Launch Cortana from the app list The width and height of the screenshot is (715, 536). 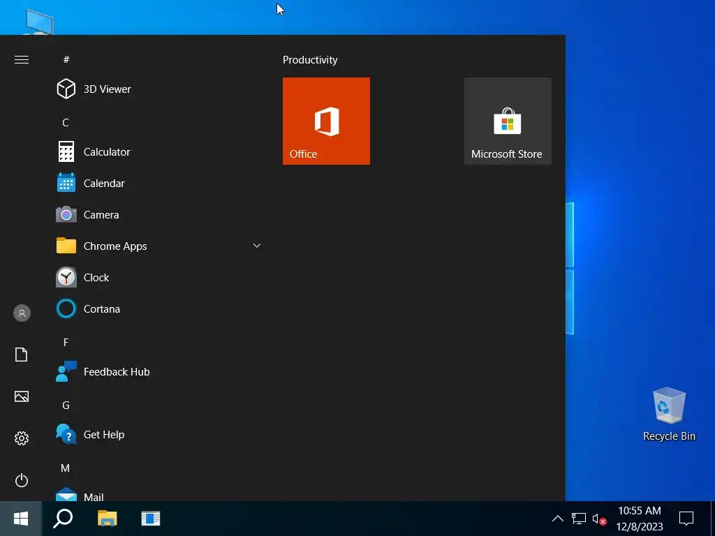click(157, 309)
